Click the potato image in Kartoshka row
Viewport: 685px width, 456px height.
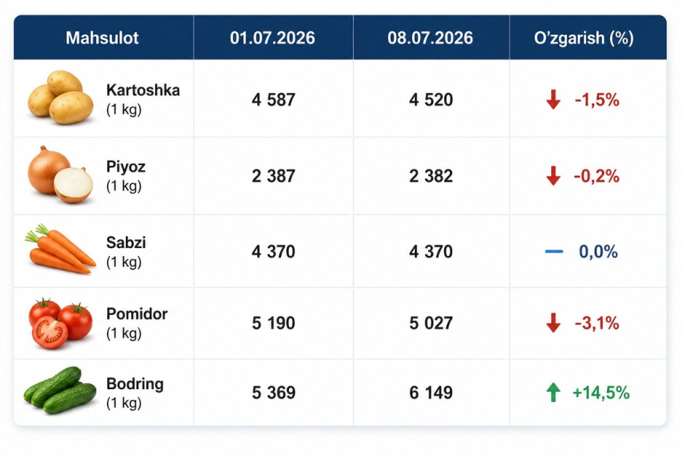pyautogui.click(x=61, y=98)
